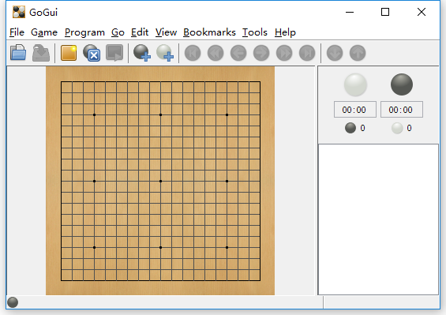
Task: Go to beginning of game button
Action: pos(193,53)
